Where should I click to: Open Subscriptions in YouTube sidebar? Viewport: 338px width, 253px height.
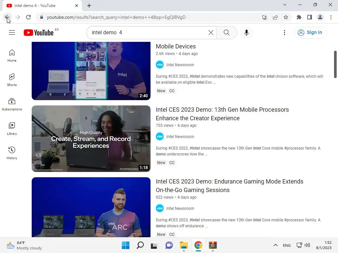pyautogui.click(x=12, y=104)
